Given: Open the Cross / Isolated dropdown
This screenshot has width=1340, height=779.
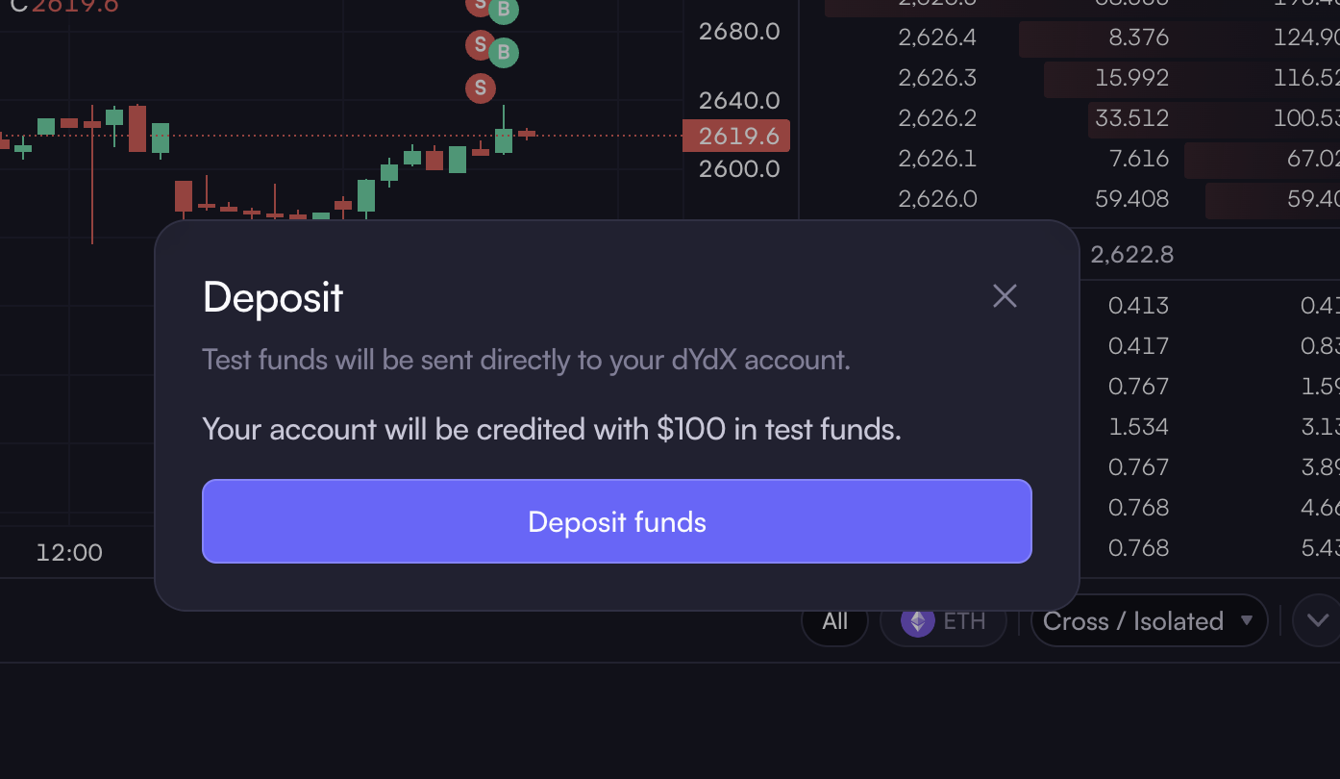Looking at the screenshot, I should pyautogui.click(x=1149, y=621).
